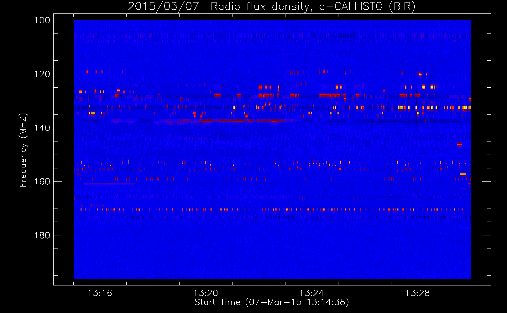Click the faint red line just below 160 MHz

coord(109,184)
